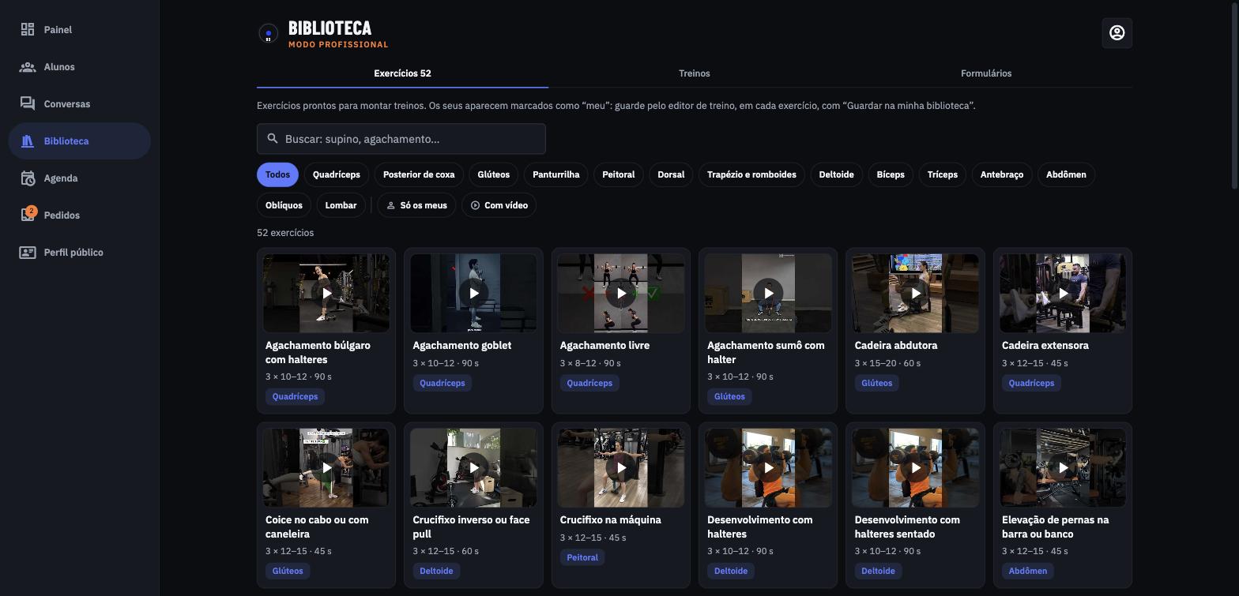The width and height of the screenshot is (1239, 596).
Task: Open the user account icon
Action: (1117, 33)
